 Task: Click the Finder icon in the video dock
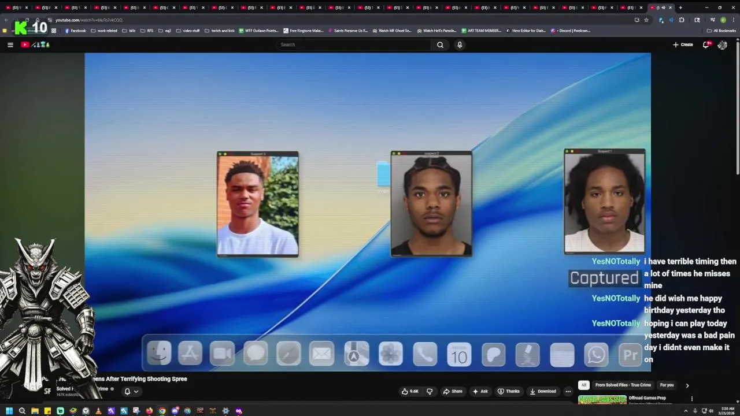[159, 354]
